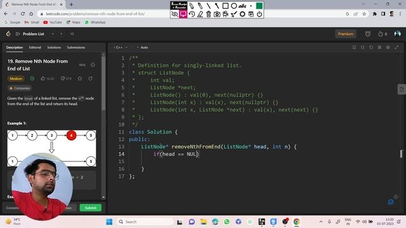This screenshot has width=406, height=228.
Task: Open the Problem List panel
Action: coord(30,34)
